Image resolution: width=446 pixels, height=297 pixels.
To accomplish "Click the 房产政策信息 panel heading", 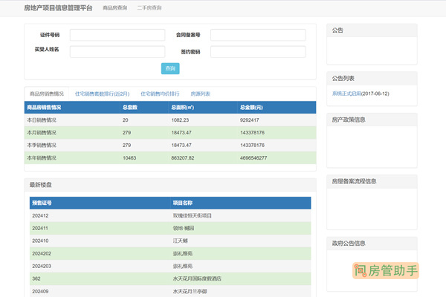I will coord(349,120).
